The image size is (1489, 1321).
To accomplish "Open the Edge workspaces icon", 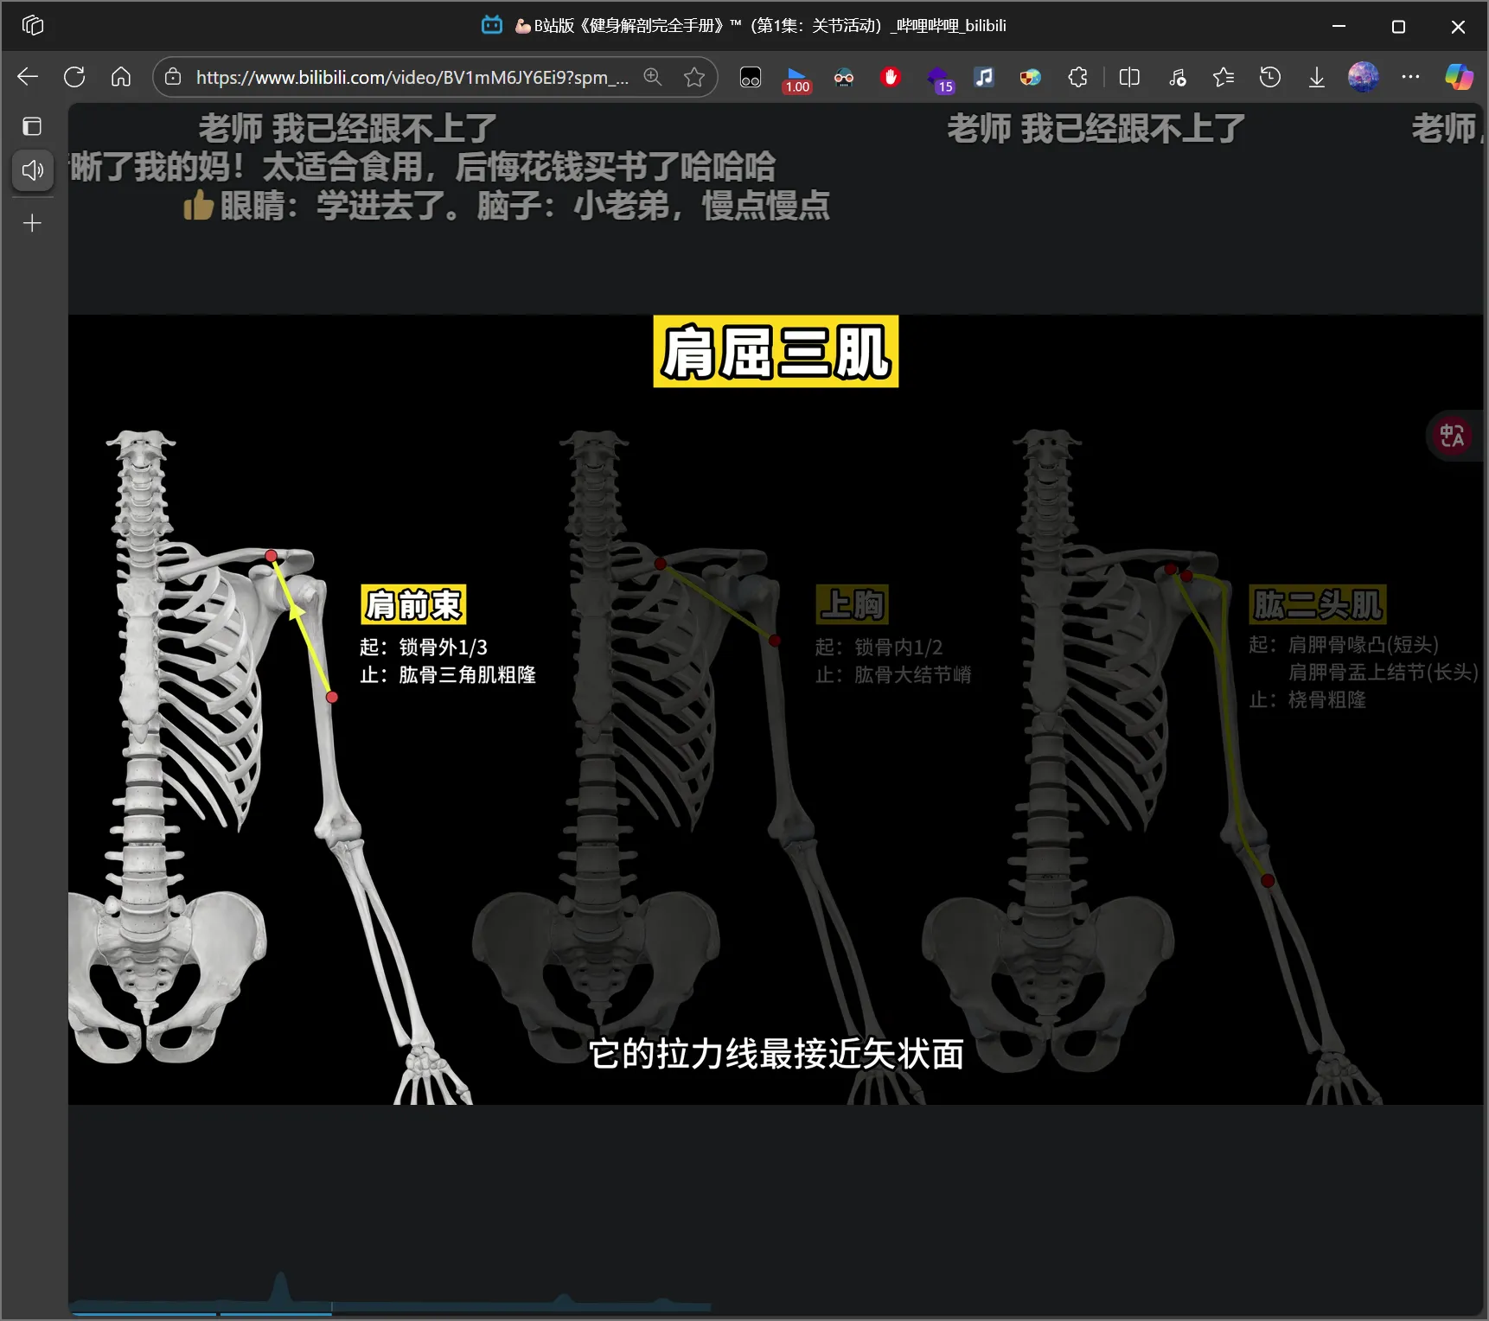I will [x=33, y=26].
